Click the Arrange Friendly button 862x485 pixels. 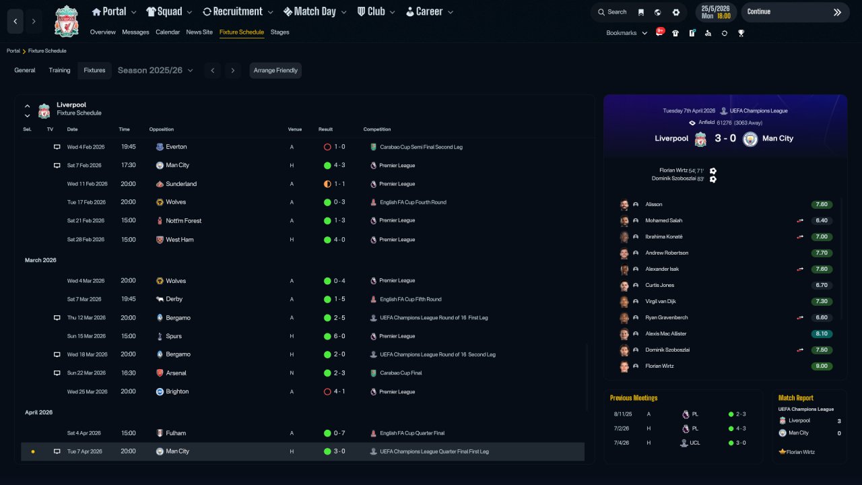275,71
